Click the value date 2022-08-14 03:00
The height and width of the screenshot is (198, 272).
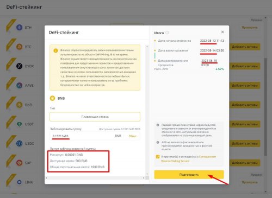click(212, 50)
